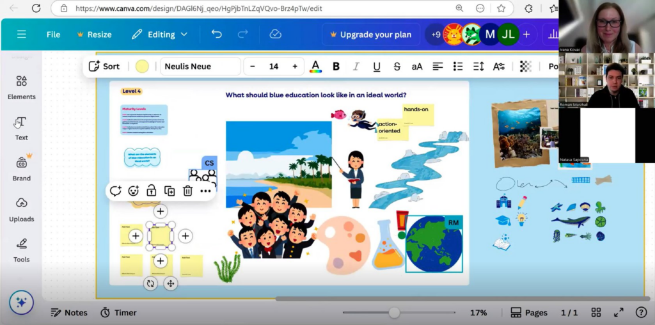Click Upgrade your plan button
Image resolution: width=655 pixels, height=325 pixels.
pyautogui.click(x=370, y=35)
